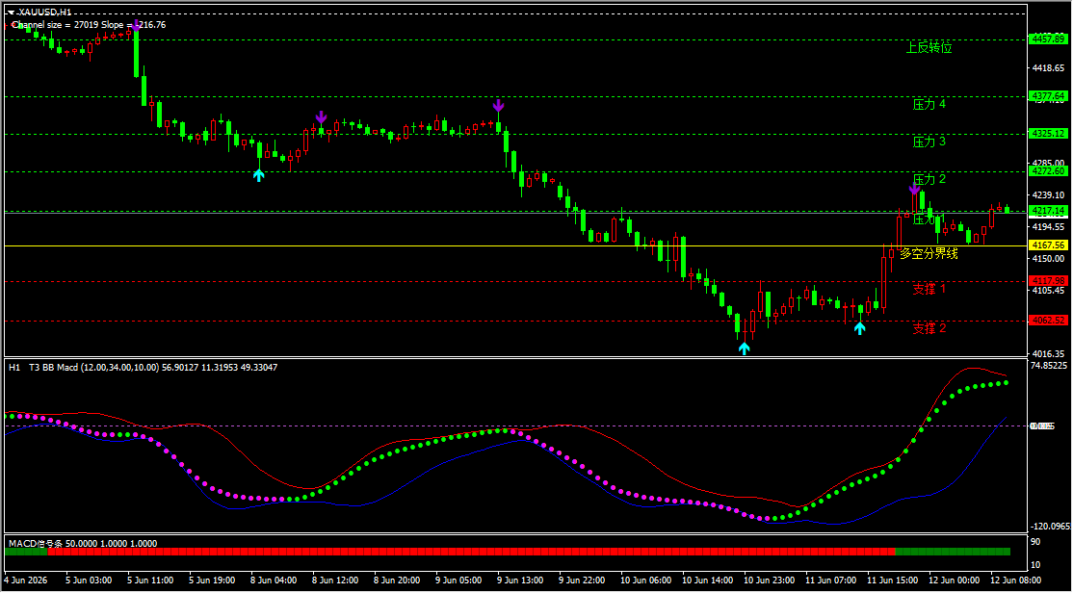Click the 5 Jun 19:00 time axis label
Image resolution: width=1073 pixels, height=593 pixels.
tap(212, 580)
